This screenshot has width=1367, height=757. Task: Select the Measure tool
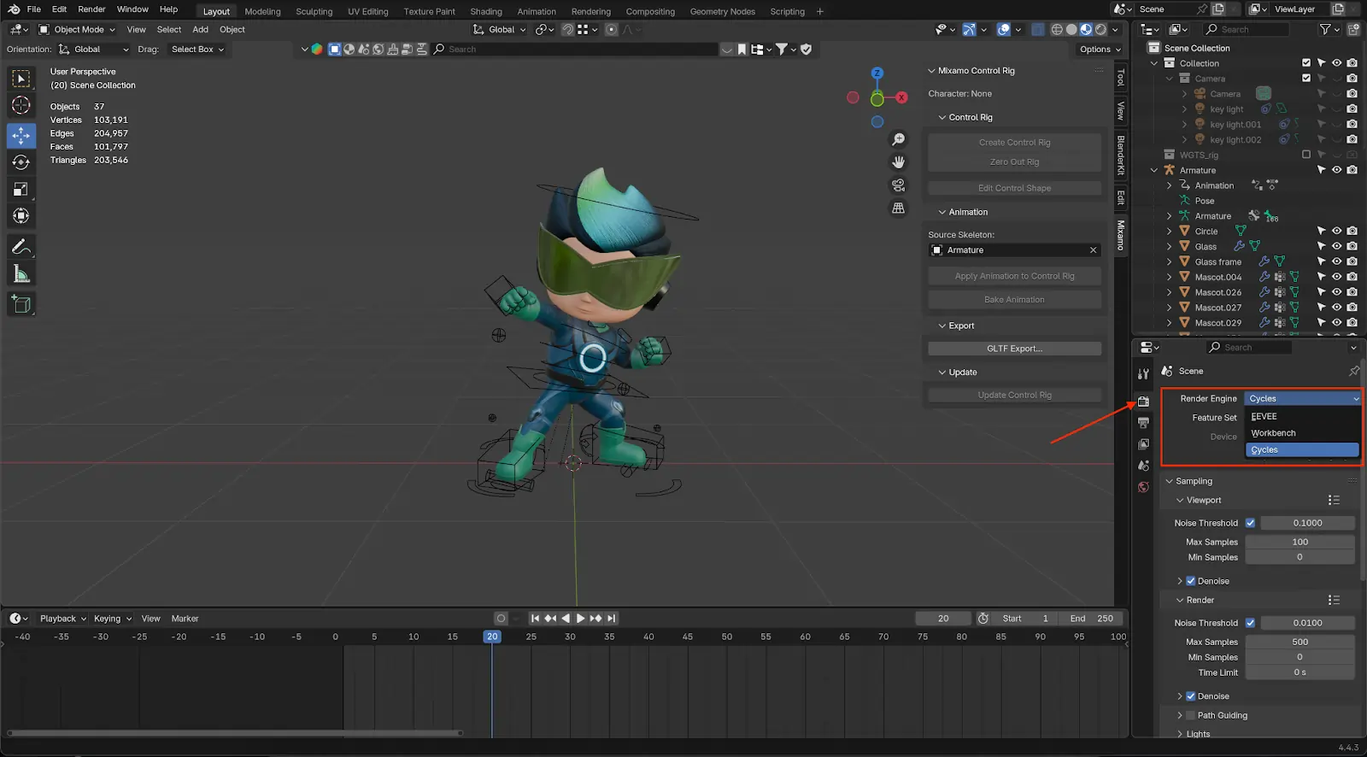[x=21, y=274]
